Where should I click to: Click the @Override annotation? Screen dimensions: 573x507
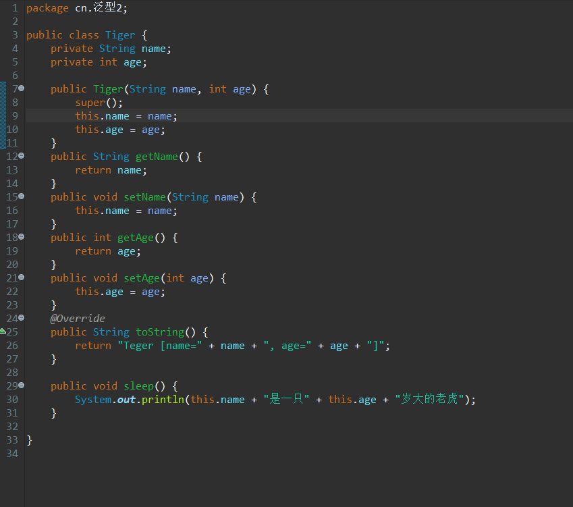pos(78,319)
